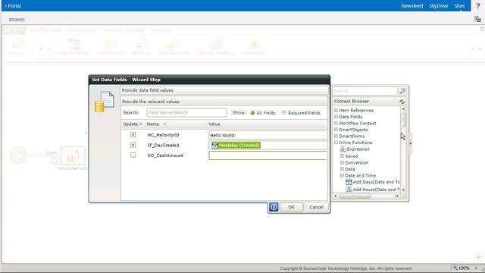Select the Required Fields radio button
485x273 pixels.
283,113
